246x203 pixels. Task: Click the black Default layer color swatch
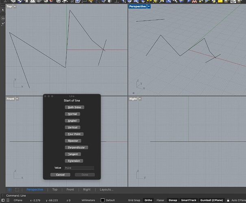coord(102,200)
